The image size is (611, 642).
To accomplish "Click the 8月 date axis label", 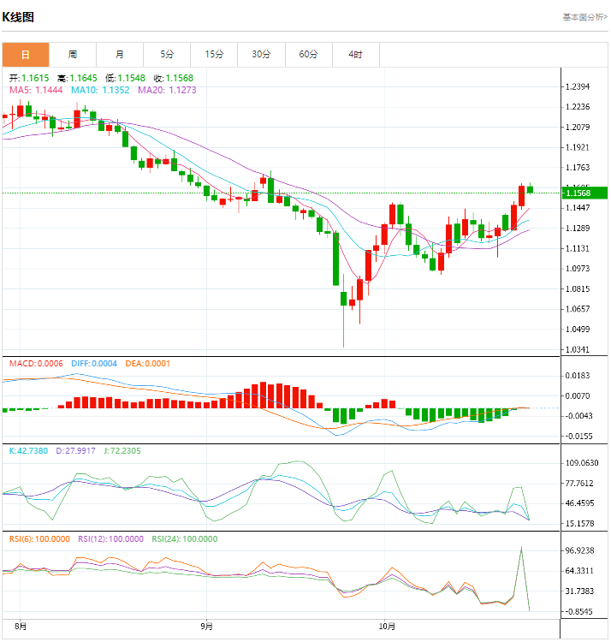I will click(x=21, y=627).
